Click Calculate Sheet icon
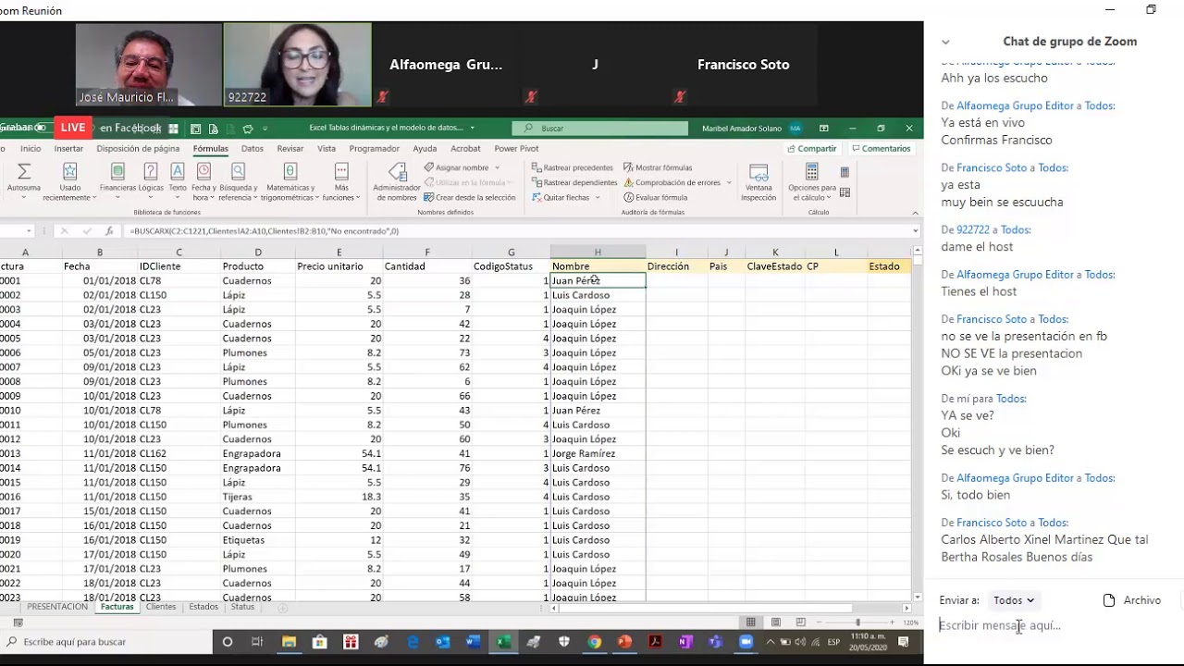 pos(845,192)
